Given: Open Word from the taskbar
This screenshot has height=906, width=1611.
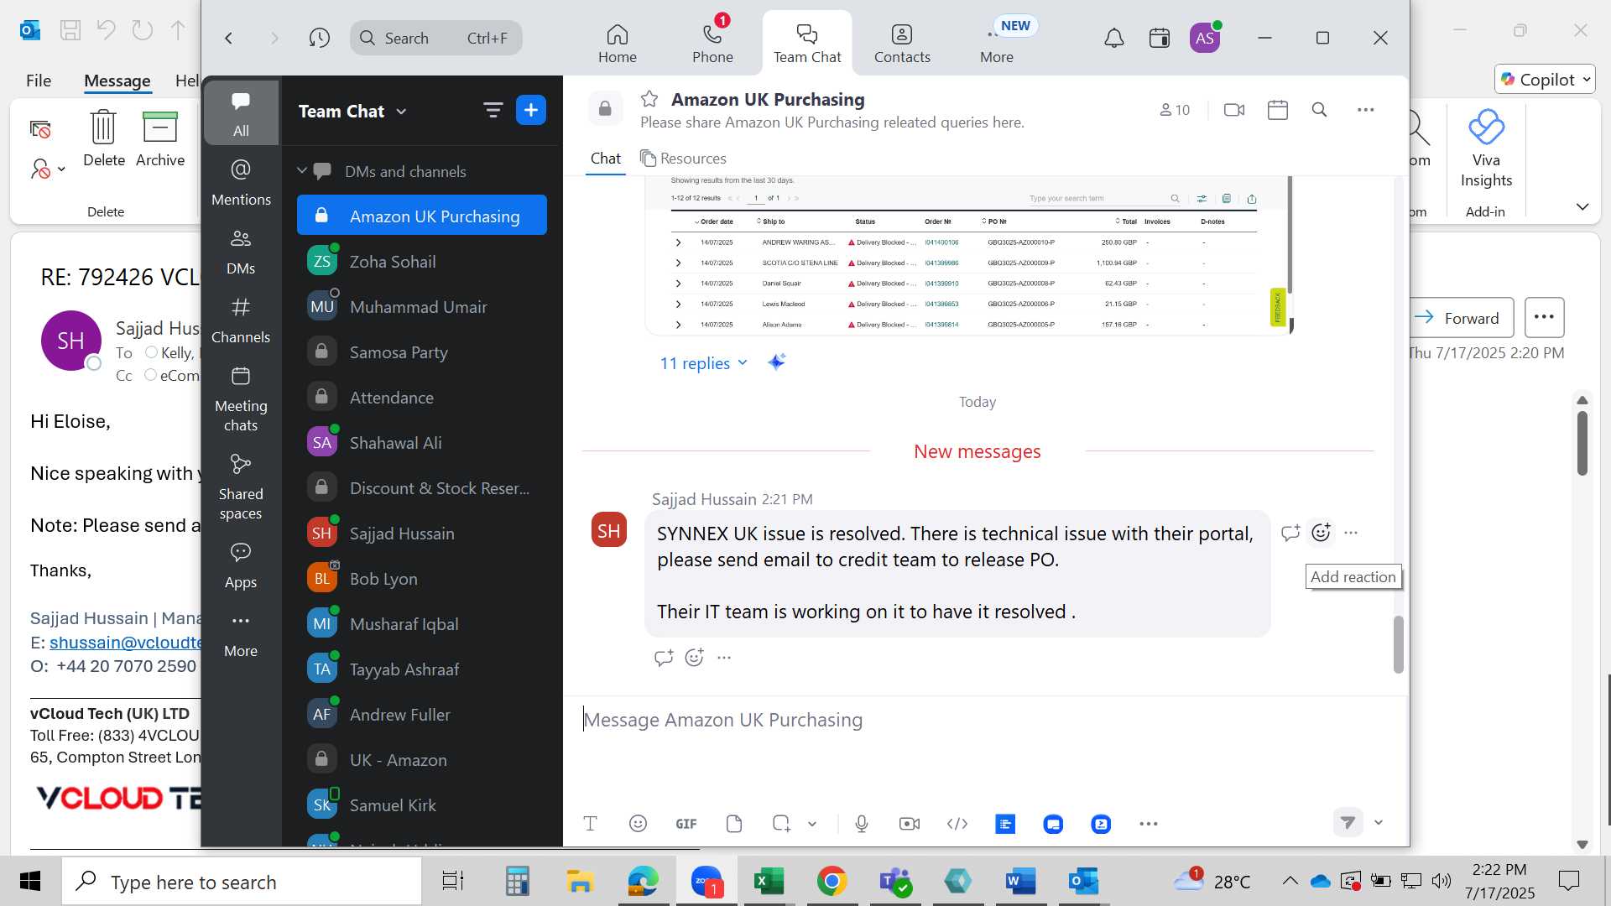Looking at the screenshot, I should tap(1020, 882).
